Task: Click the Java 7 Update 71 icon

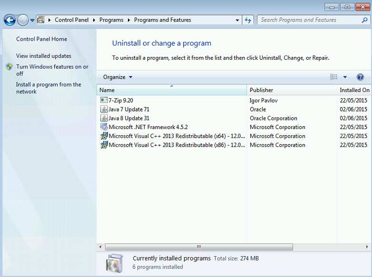Action: click(x=104, y=109)
